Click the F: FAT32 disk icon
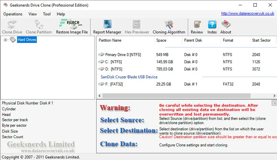Viewport: 277px width, 160px height. point(101,84)
